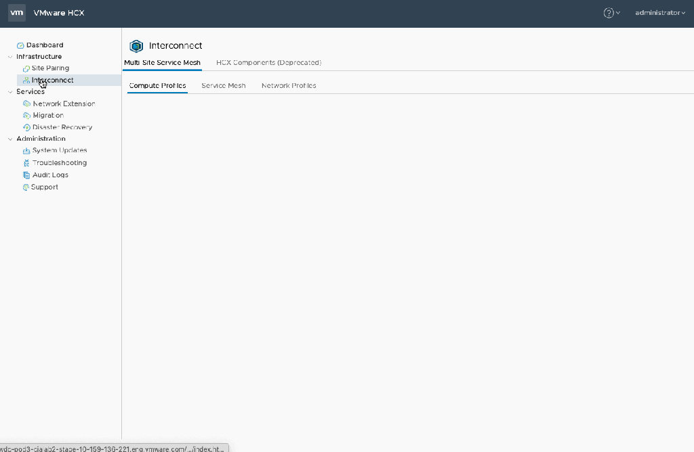This screenshot has width=694, height=452.
Task: Click the Network Extension icon
Action: [27, 104]
